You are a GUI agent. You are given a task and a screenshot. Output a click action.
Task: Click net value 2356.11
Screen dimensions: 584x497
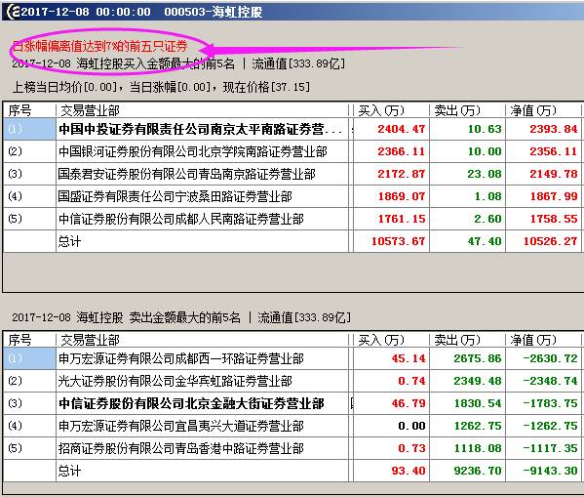click(554, 151)
